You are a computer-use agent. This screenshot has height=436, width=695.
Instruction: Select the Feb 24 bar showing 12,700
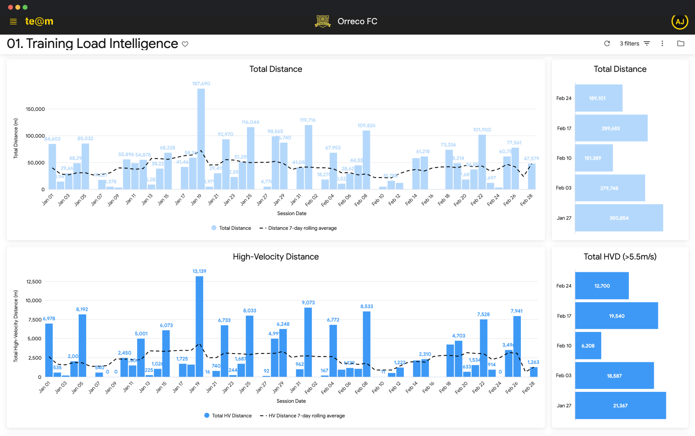[602, 286]
